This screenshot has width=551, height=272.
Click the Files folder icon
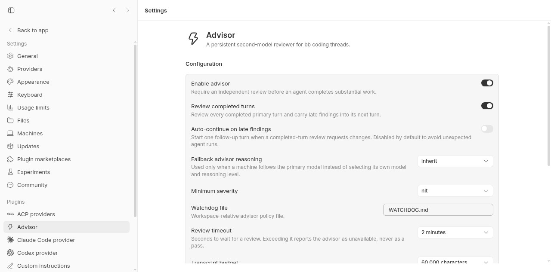pos(10,120)
